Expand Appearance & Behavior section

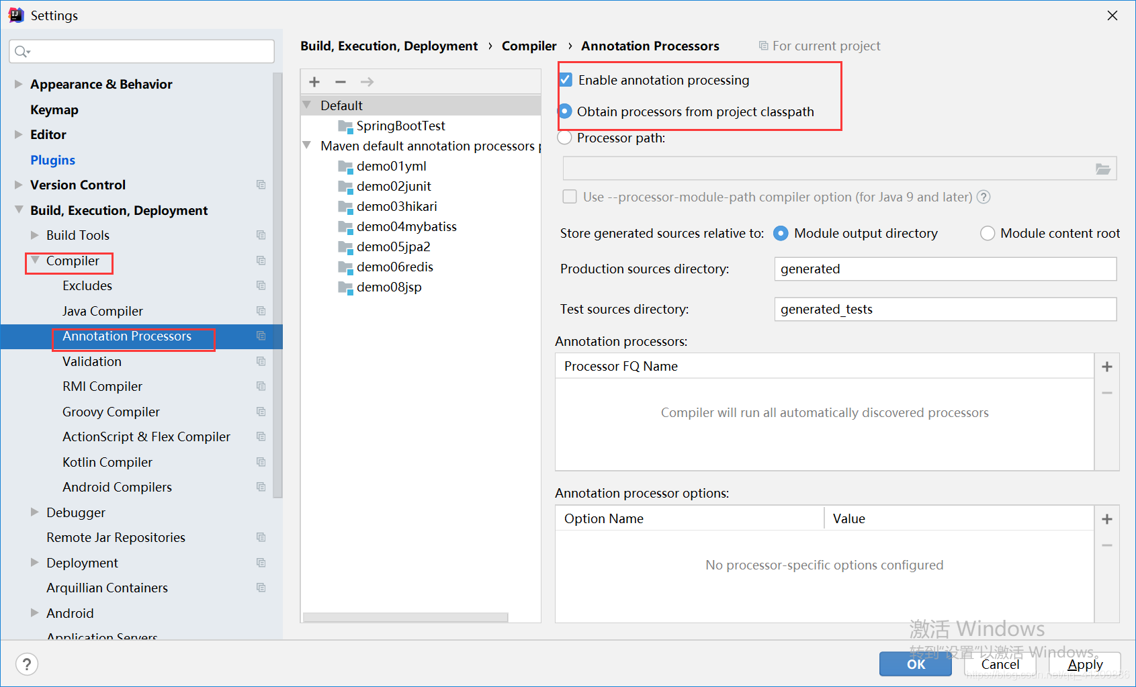pos(18,84)
